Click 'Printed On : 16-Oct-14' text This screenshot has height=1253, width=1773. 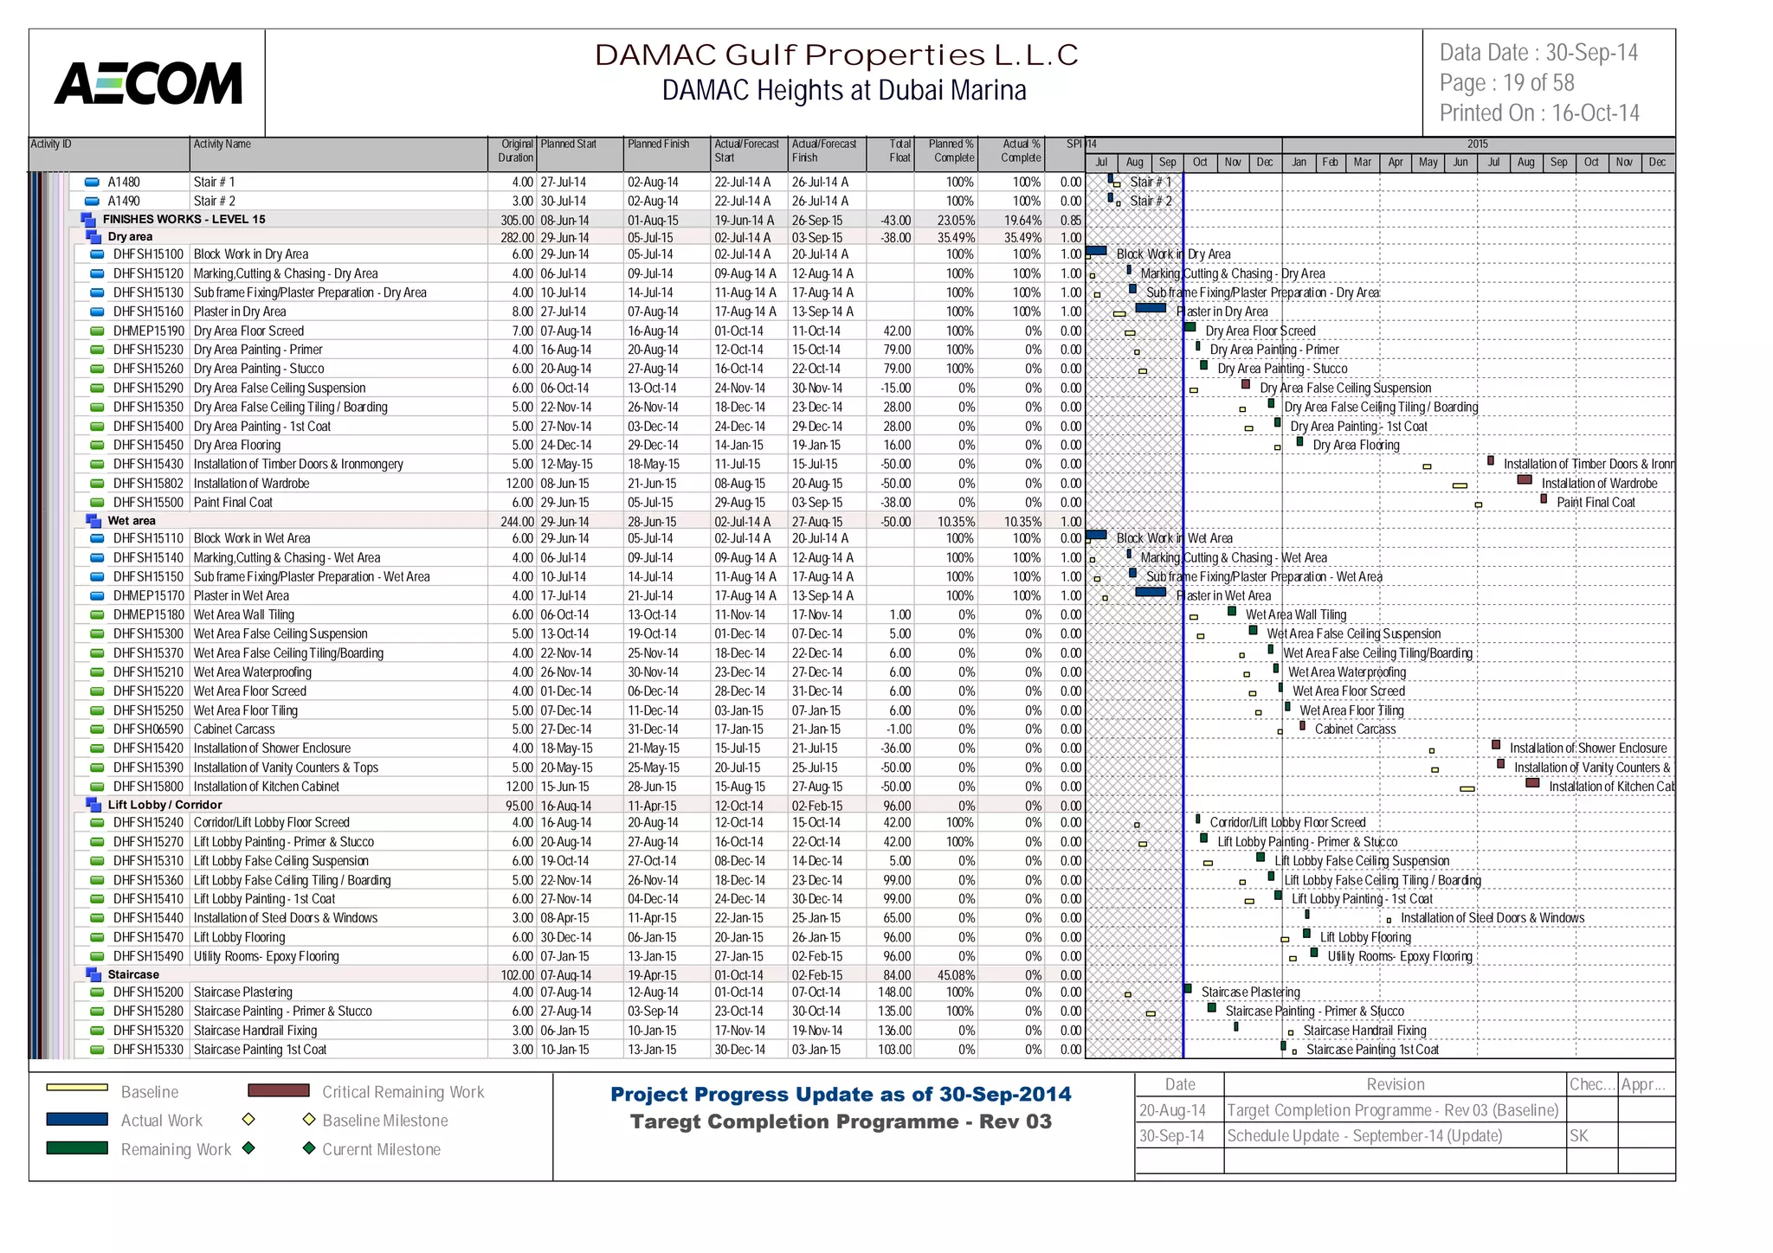coord(1539,113)
